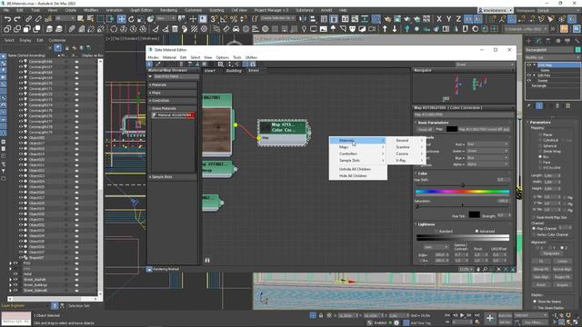This screenshot has width=582, height=327.
Task: Click the trash can delete icon in second toolbar row
Action: point(175,28)
